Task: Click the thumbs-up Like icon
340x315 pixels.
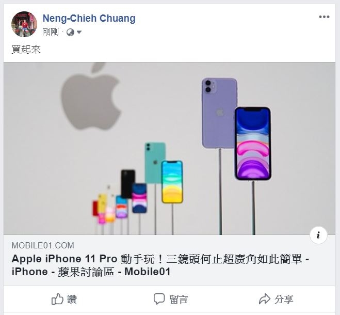Action: pos(57,299)
